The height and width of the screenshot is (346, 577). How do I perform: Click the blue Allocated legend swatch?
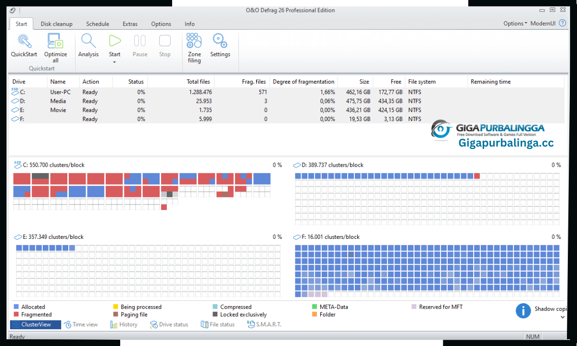point(16,307)
